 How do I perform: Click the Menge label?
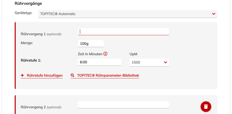[x=27, y=43]
